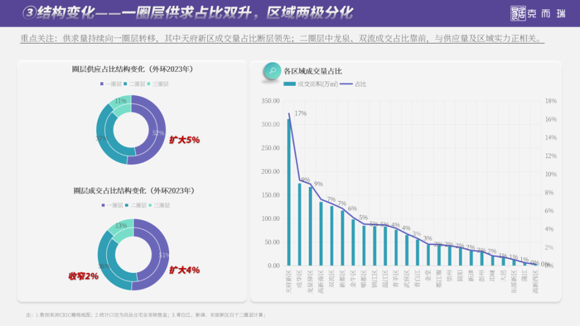The width and height of the screenshot is (580, 326).
Task: Click the 成交面积(万㎡) legend entry
Action: click(x=311, y=84)
